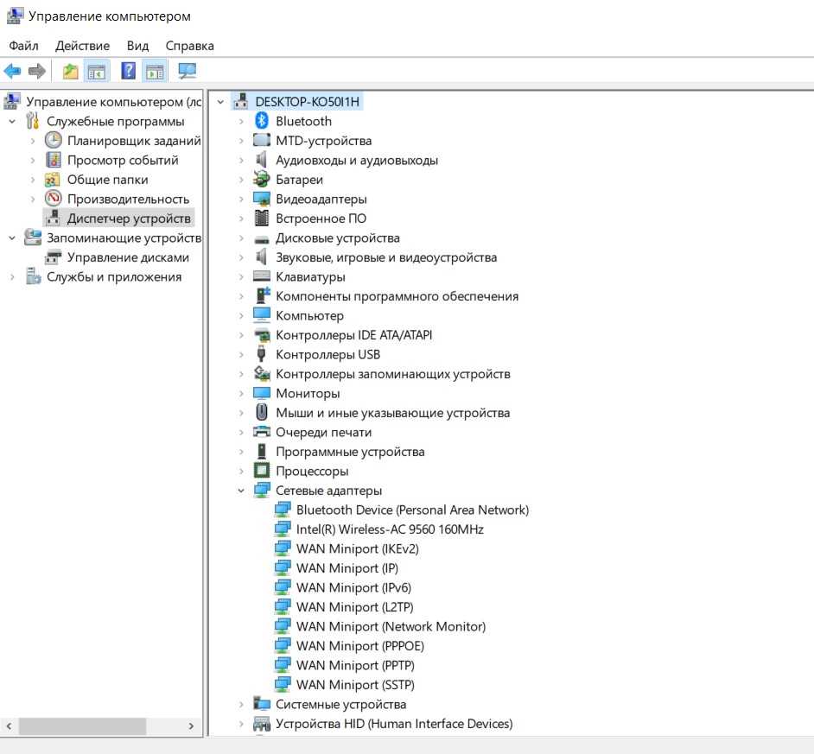814x754 pixels.
Task: Collapse the Служебные программы tree node
Action: (12, 122)
